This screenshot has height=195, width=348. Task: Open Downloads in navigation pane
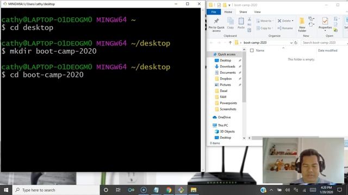click(227, 66)
